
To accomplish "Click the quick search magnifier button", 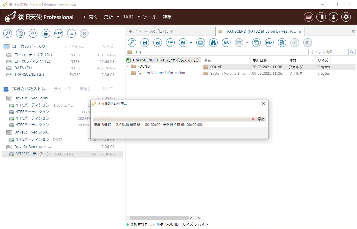I will click(352, 52).
